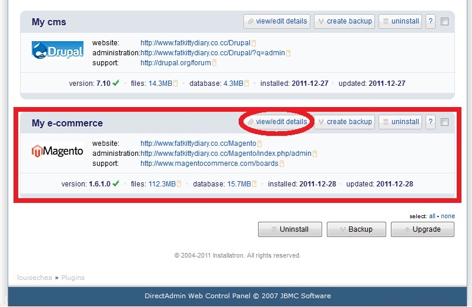
Task: Click the bottom Uninstall button
Action: tap(290, 229)
